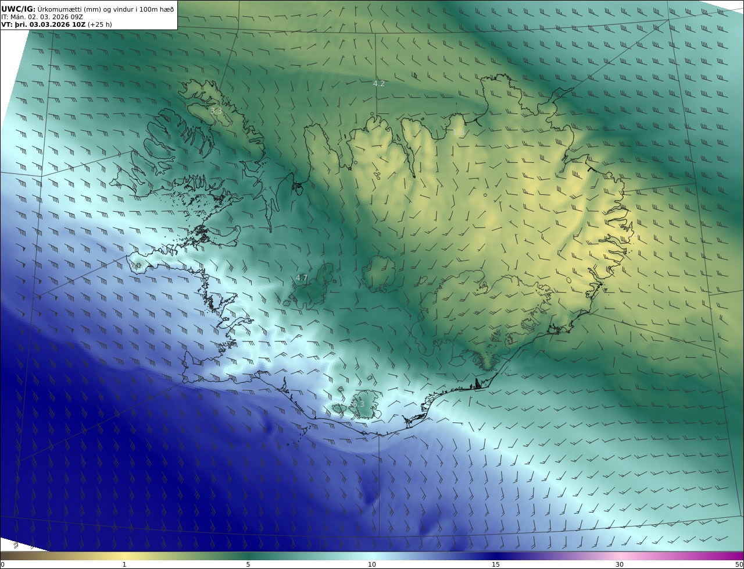This screenshot has width=744, height=569.
Task: Click the colorbar tick labeled 30
Action: (620, 564)
